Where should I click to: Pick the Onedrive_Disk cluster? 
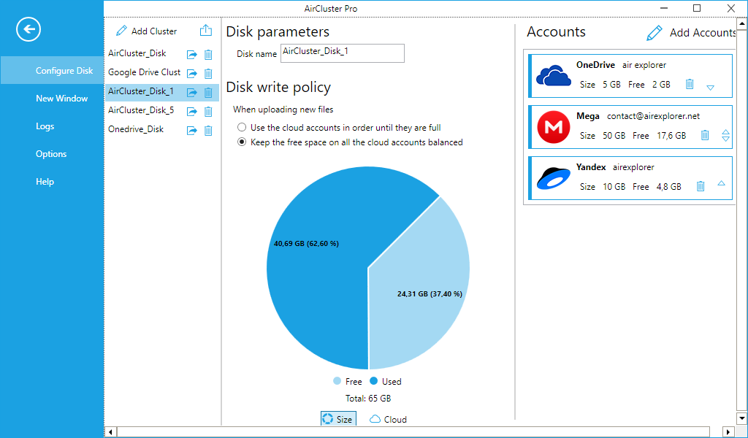click(136, 129)
